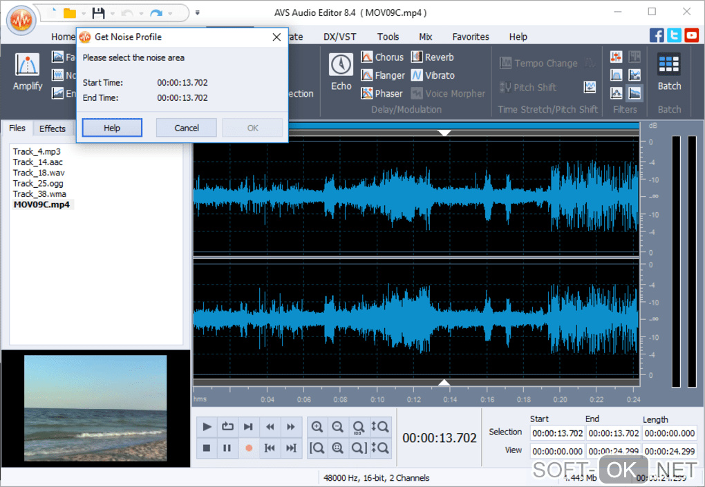705x487 pixels.
Task: Open the Quick Access Toolbar customize dropdown
Action: click(x=198, y=12)
